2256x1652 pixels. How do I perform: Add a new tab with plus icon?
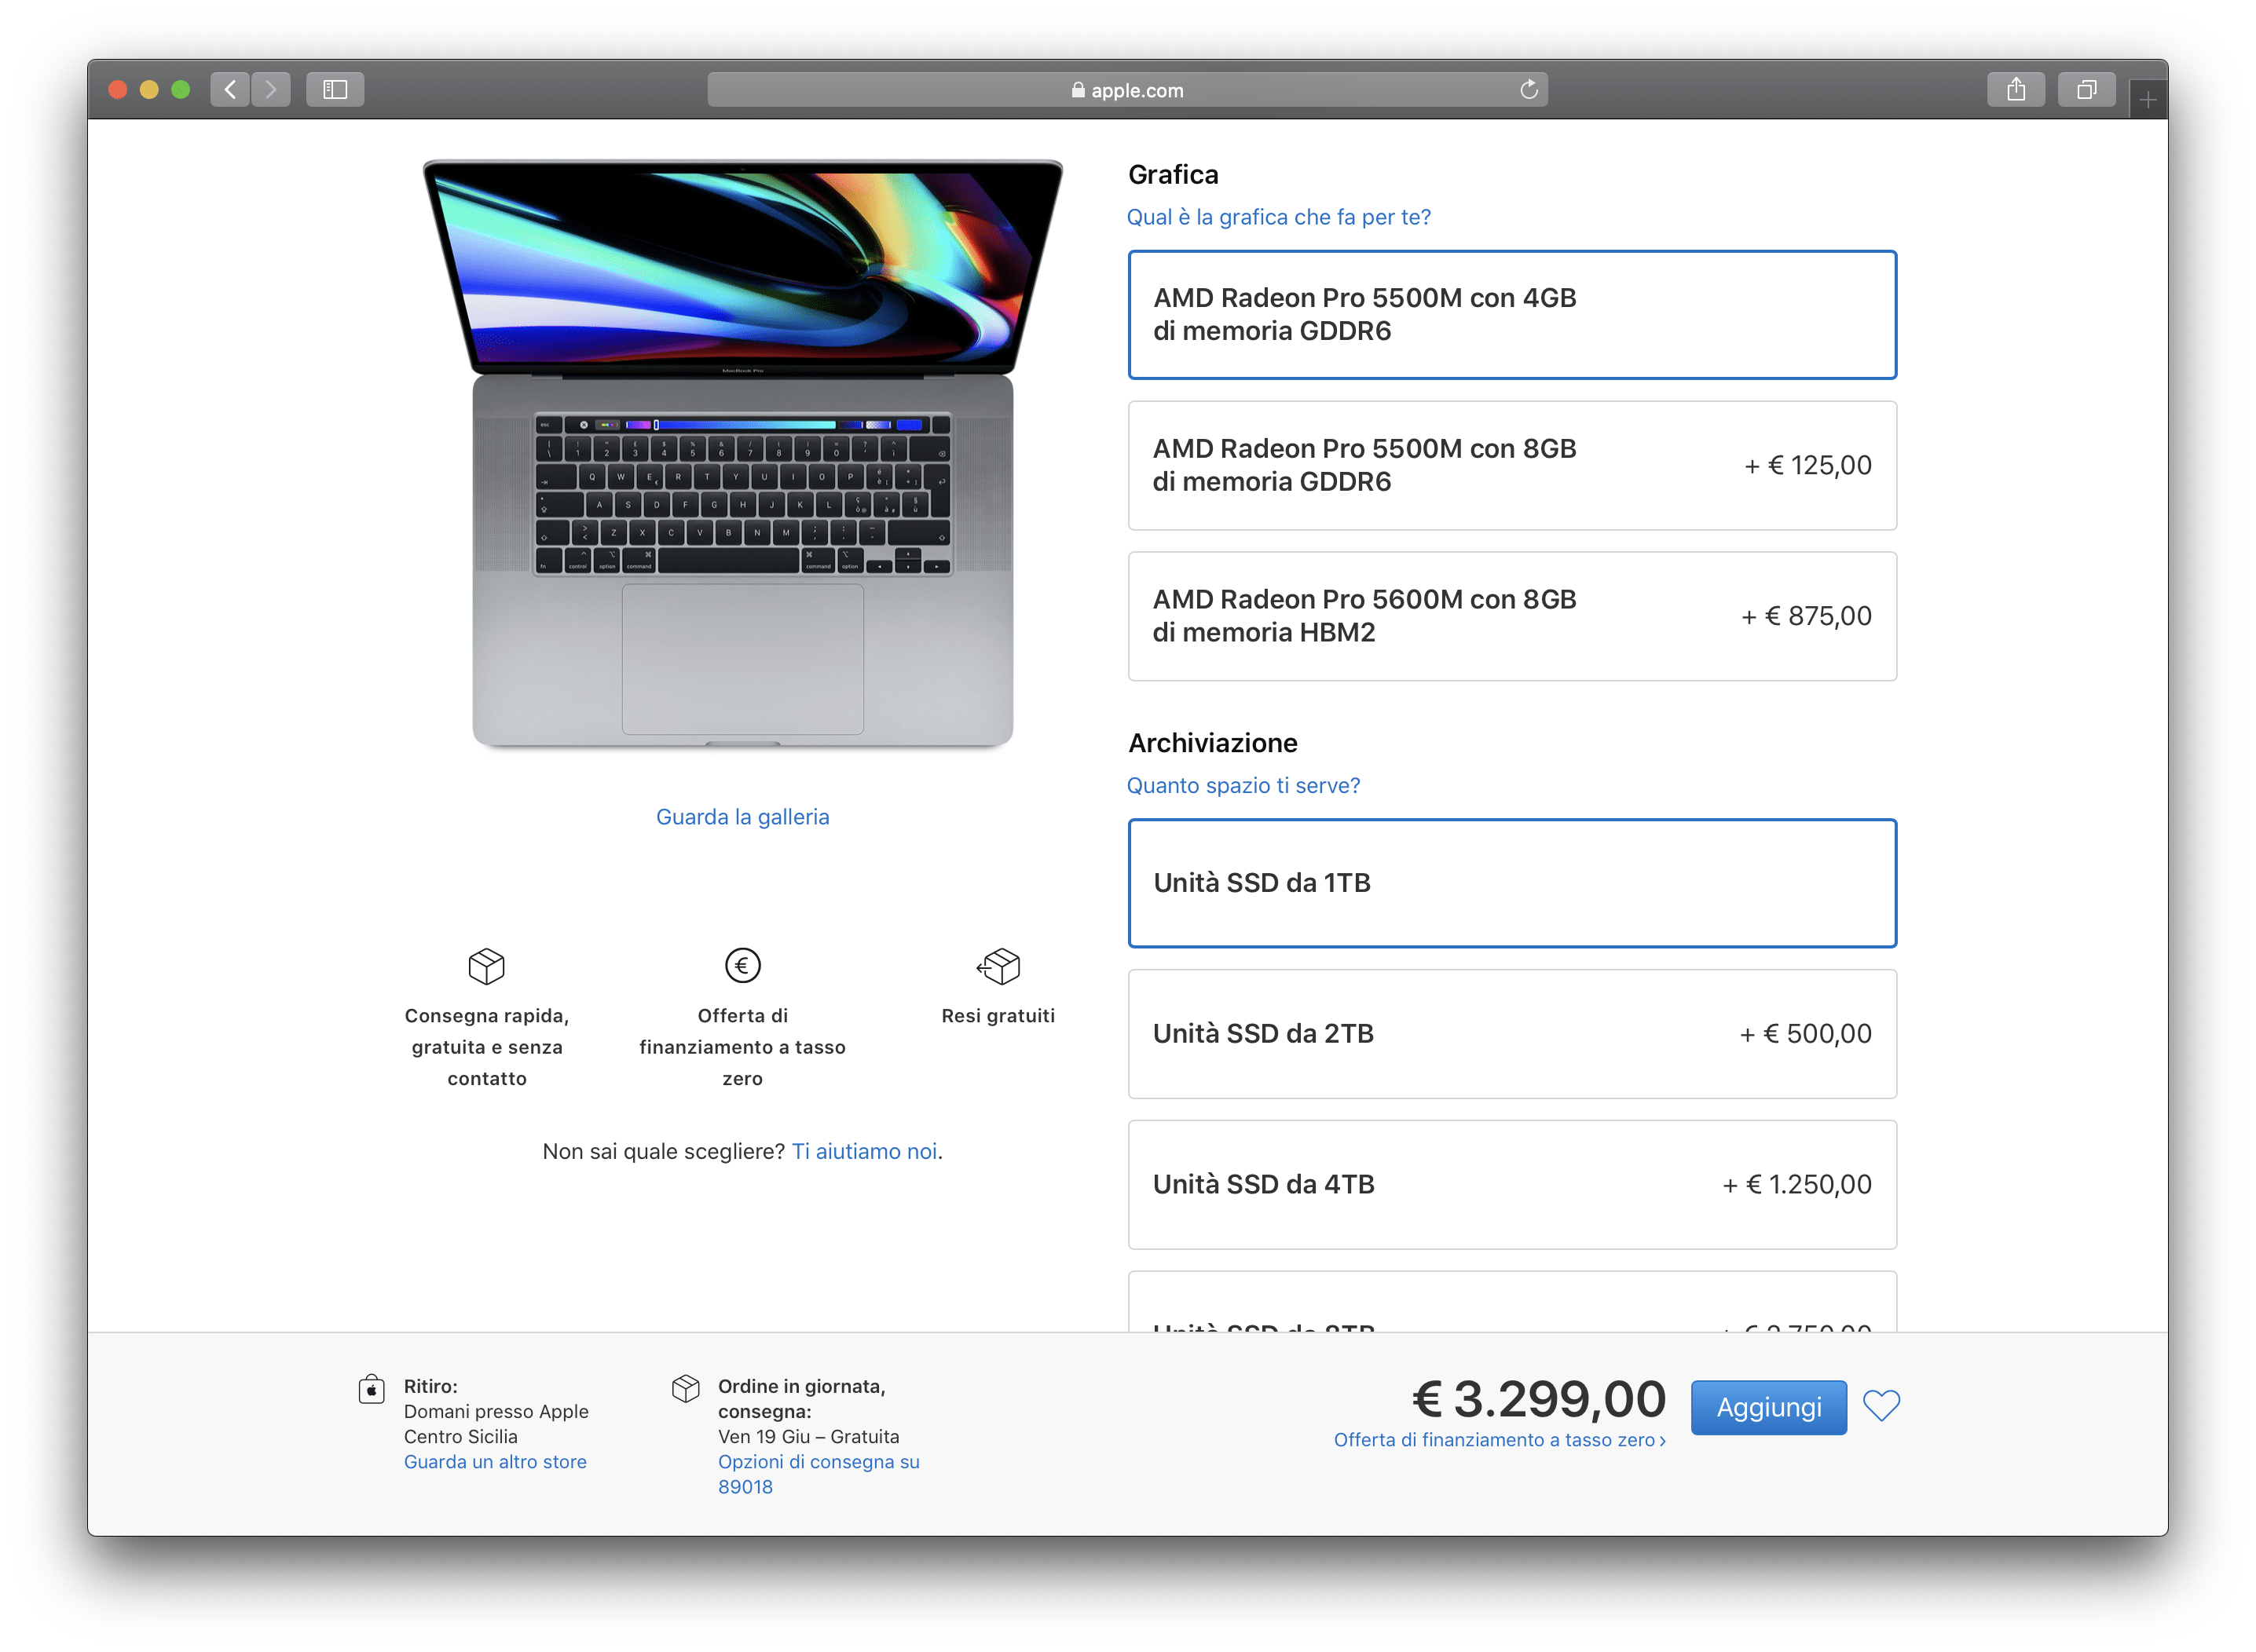(2148, 100)
